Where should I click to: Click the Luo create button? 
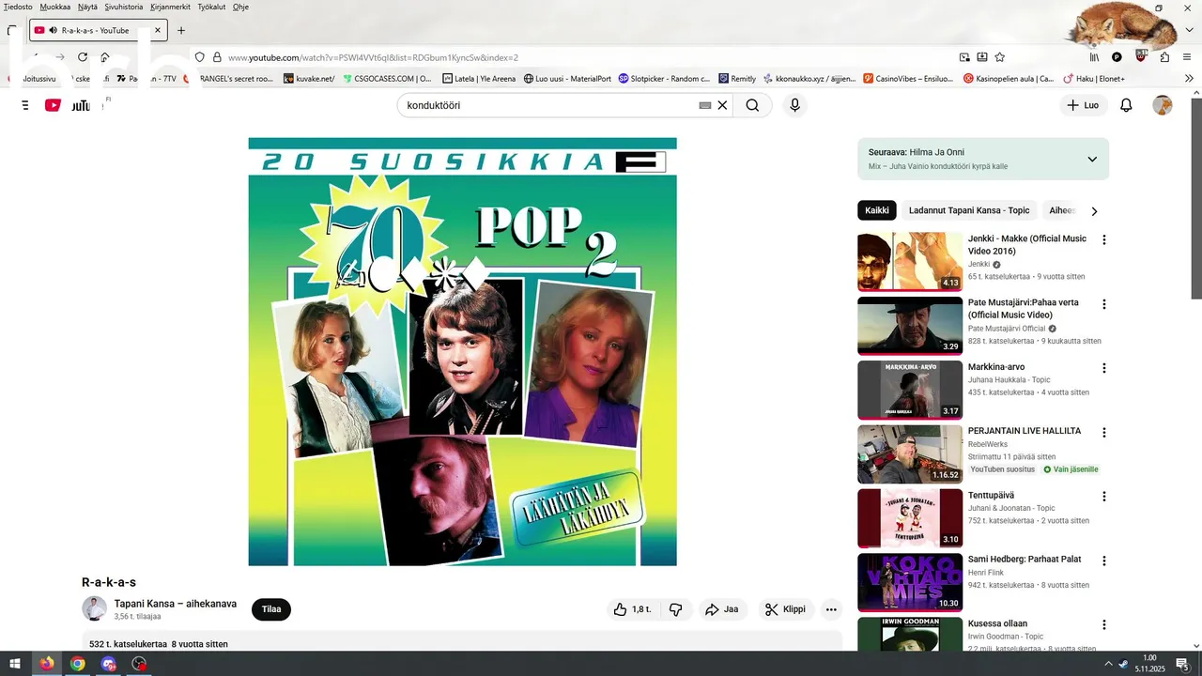pyautogui.click(x=1082, y=105)
